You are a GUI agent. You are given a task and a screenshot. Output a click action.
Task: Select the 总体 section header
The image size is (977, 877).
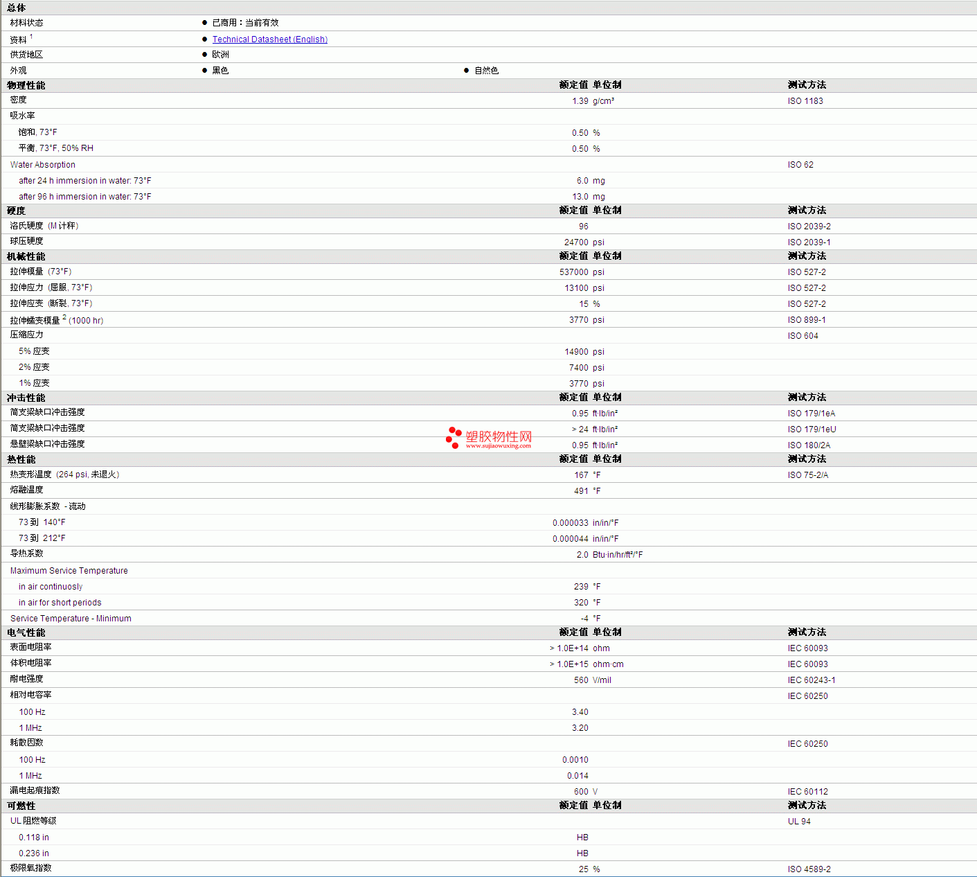(17, 8)
